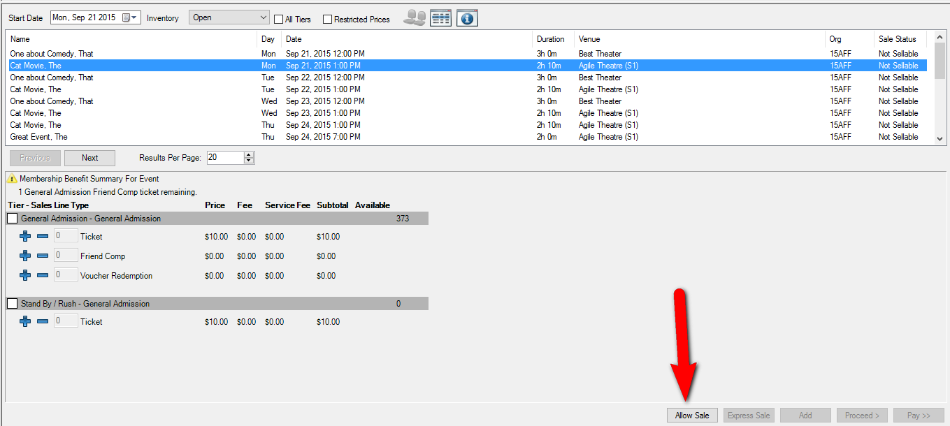Remove one Stand By / Rush Ticket with minus
The width and height of the screenshot is (950, 426).
43,322
